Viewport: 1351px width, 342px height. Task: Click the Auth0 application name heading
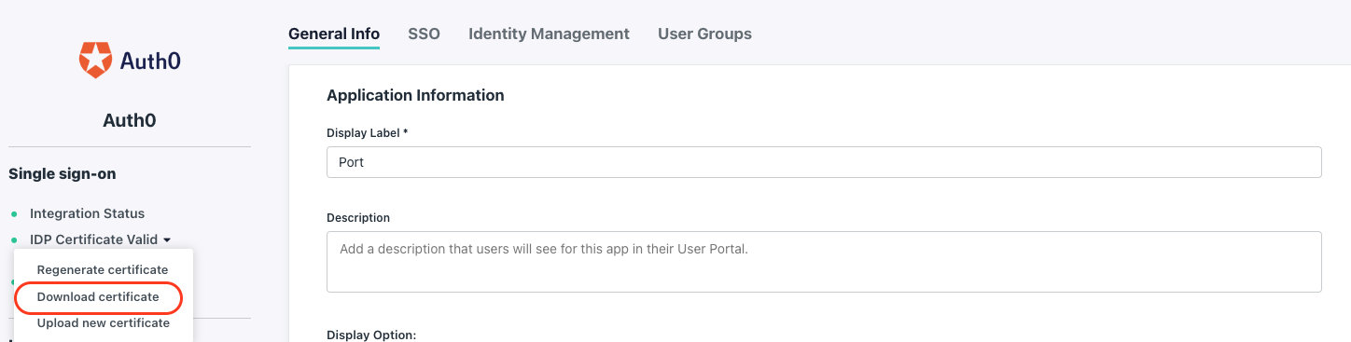coord(130,120)
